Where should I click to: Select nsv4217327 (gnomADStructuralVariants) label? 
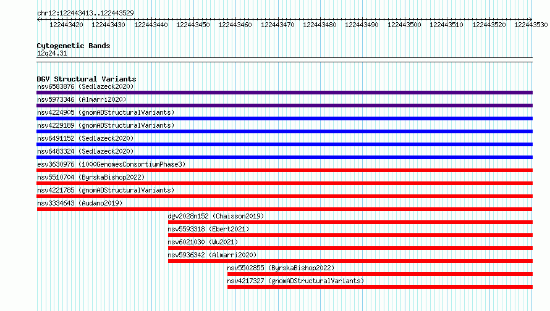click(x=295, y=281)
